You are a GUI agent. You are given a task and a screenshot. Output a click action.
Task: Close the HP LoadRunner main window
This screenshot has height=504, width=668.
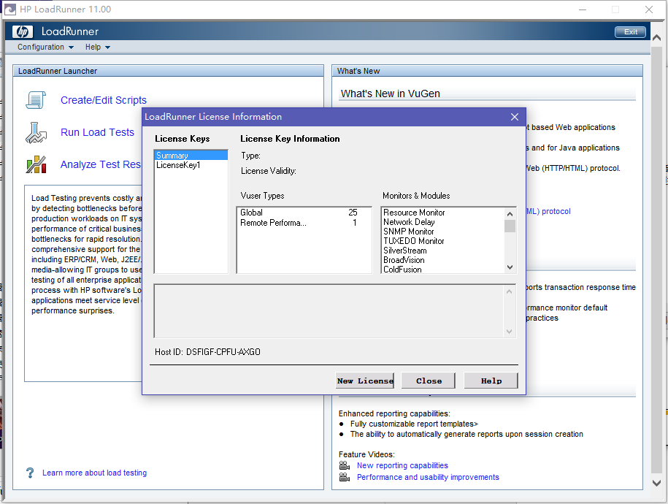(x=649, y=9)
